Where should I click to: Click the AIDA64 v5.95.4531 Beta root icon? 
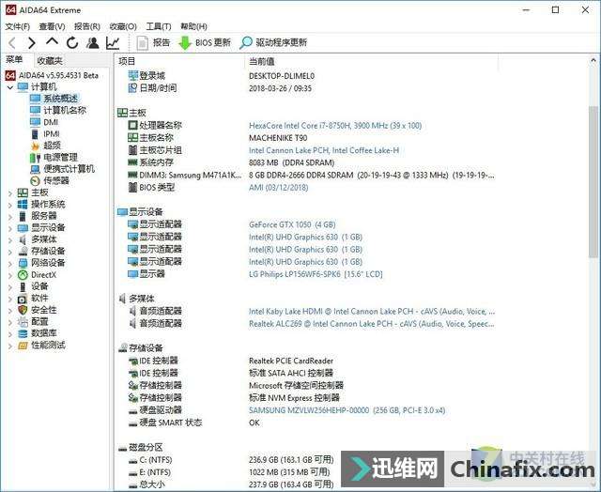pos(10,75)
